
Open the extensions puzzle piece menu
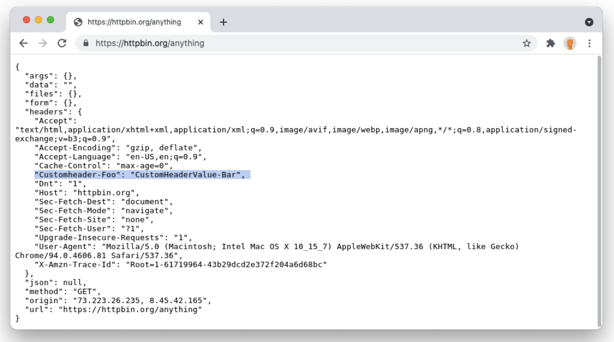coord(551,43)
